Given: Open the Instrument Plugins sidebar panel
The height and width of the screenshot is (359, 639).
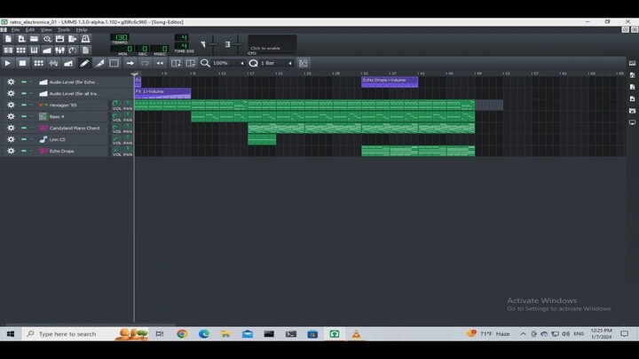Looking at the screenshot, I should (x=632, y=63).
